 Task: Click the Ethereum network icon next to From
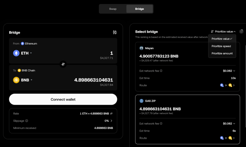[x=22, y=44]
